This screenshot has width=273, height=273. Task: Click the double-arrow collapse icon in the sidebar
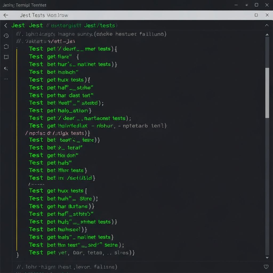(x=6, y=69)
